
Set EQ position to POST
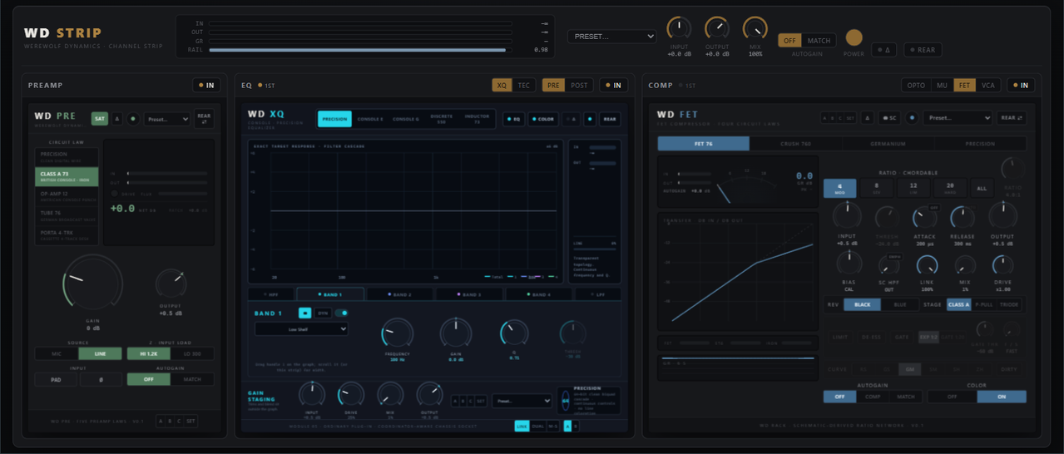pos(579,85)
